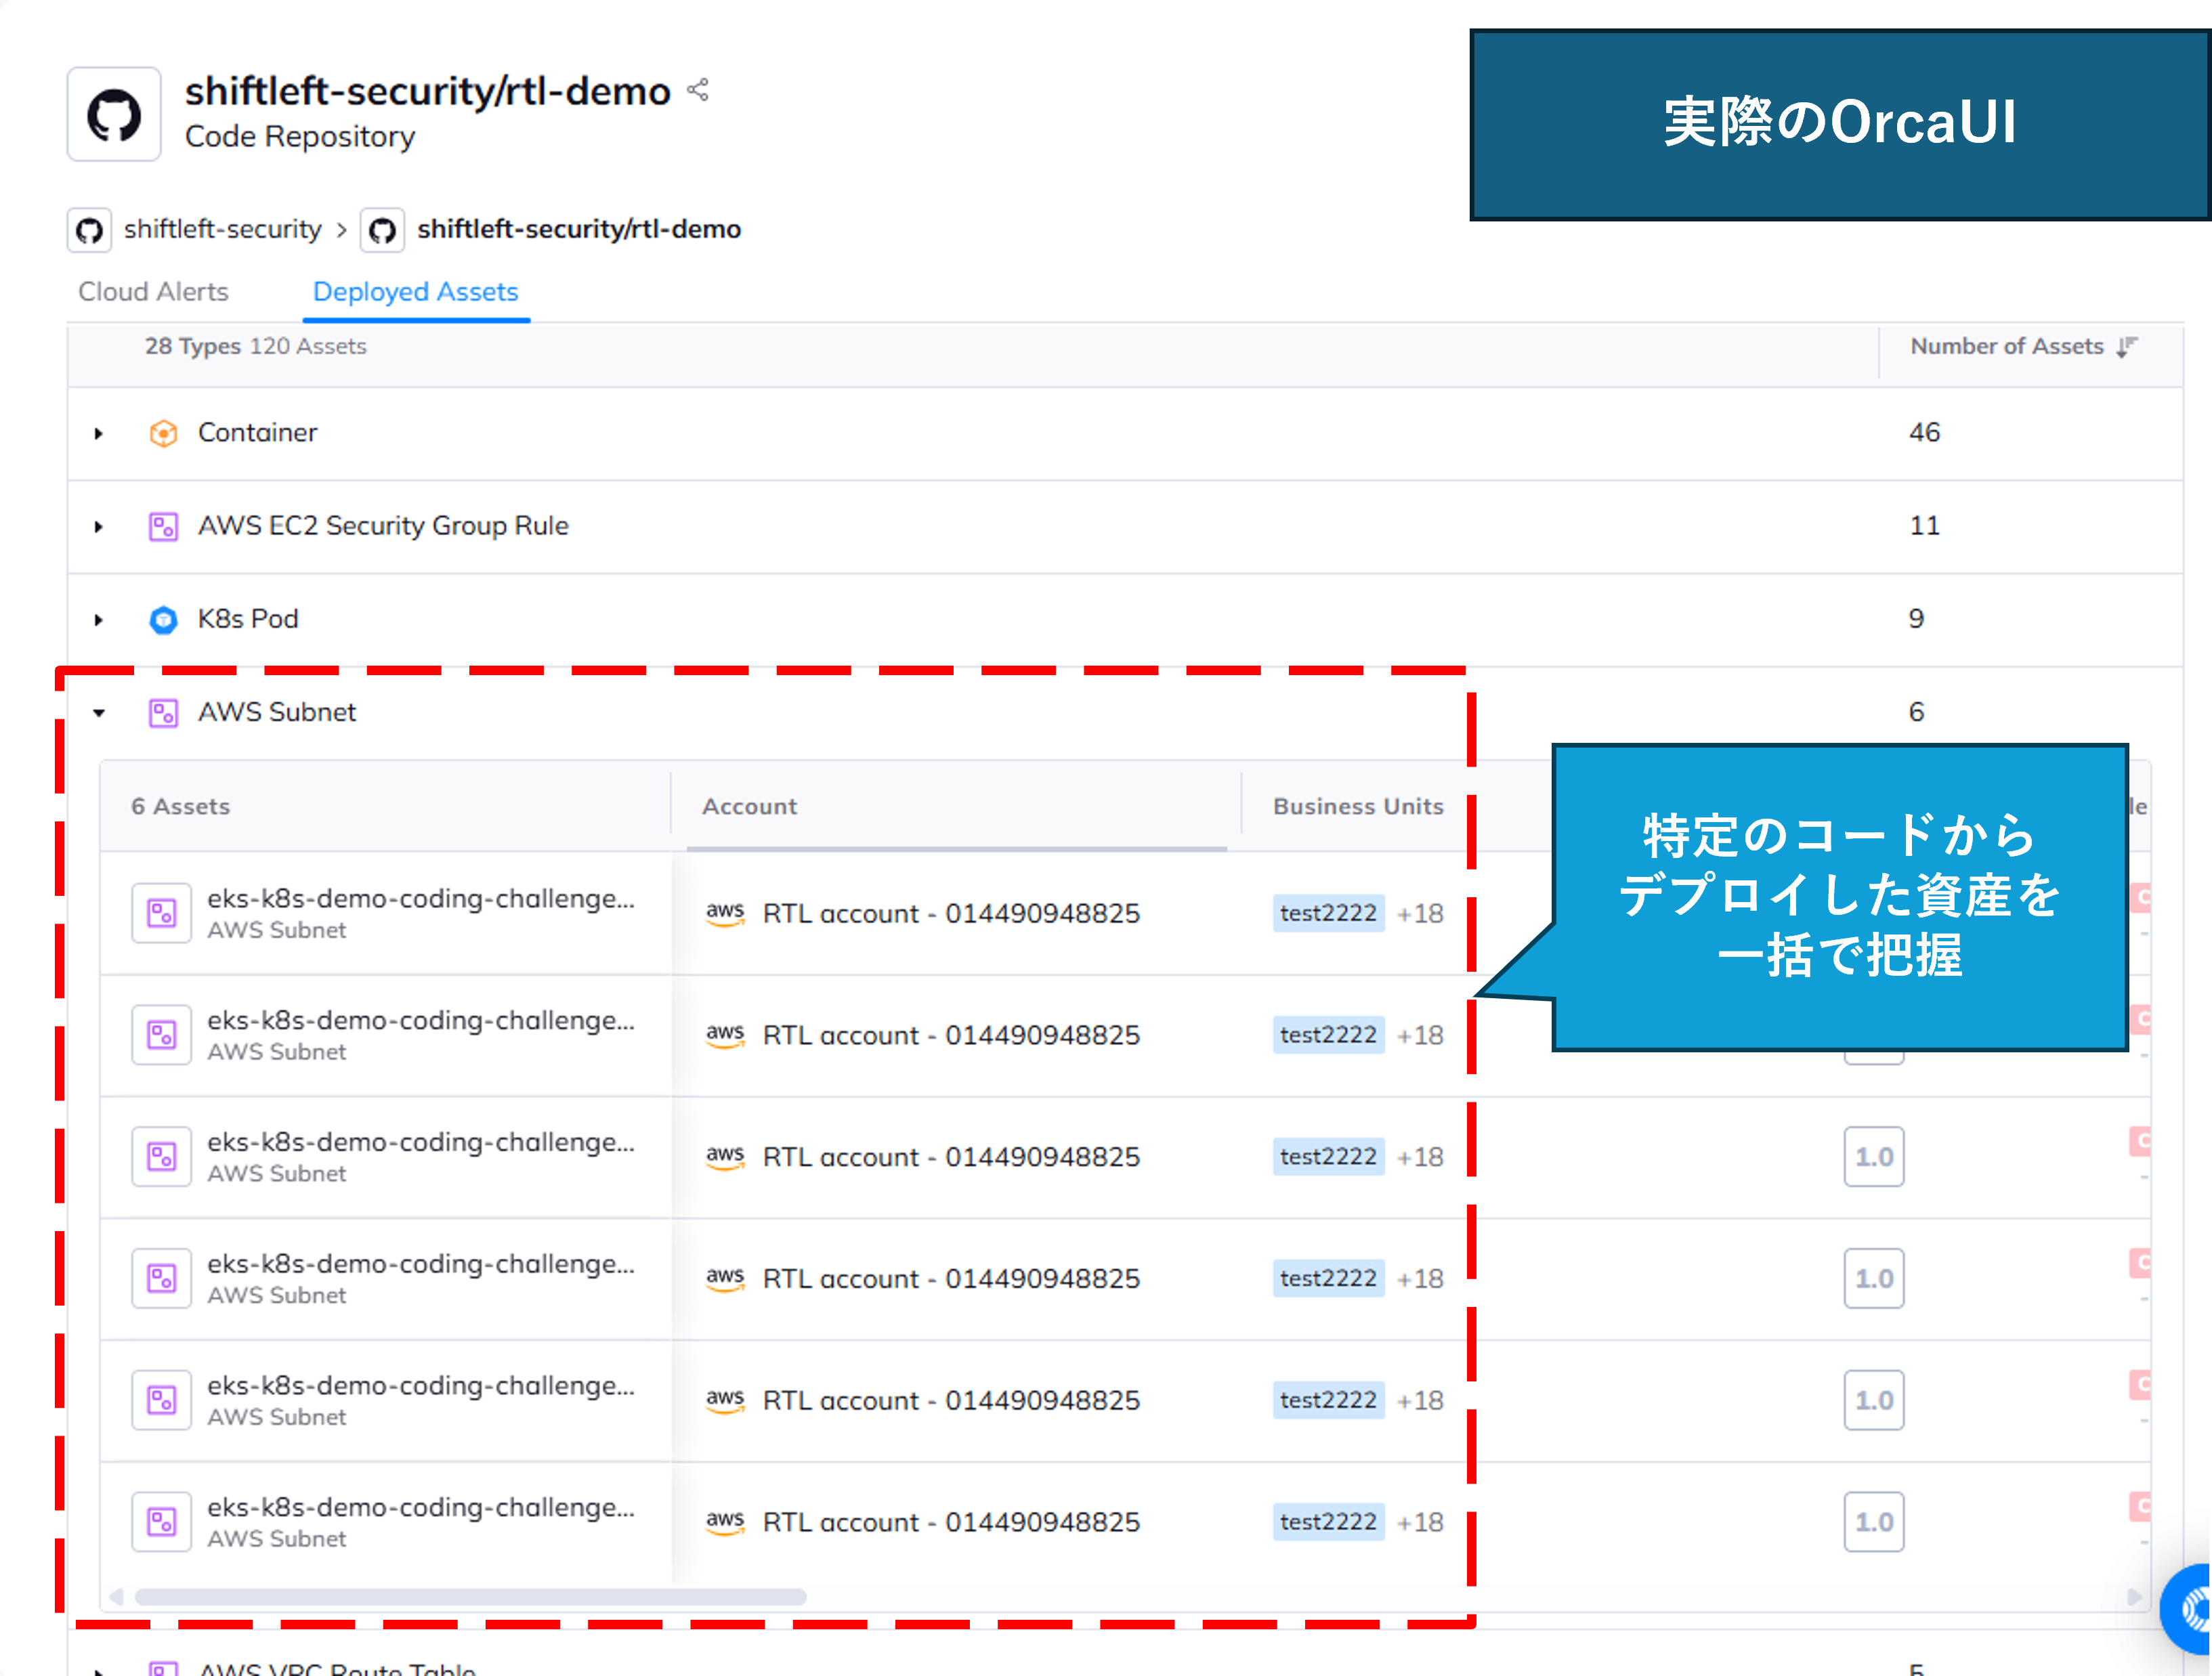Image resolution: width=2212 pixels, height=1676 pixels.
Task: Click the 6 Assets column header
Action: click(180, 806)
